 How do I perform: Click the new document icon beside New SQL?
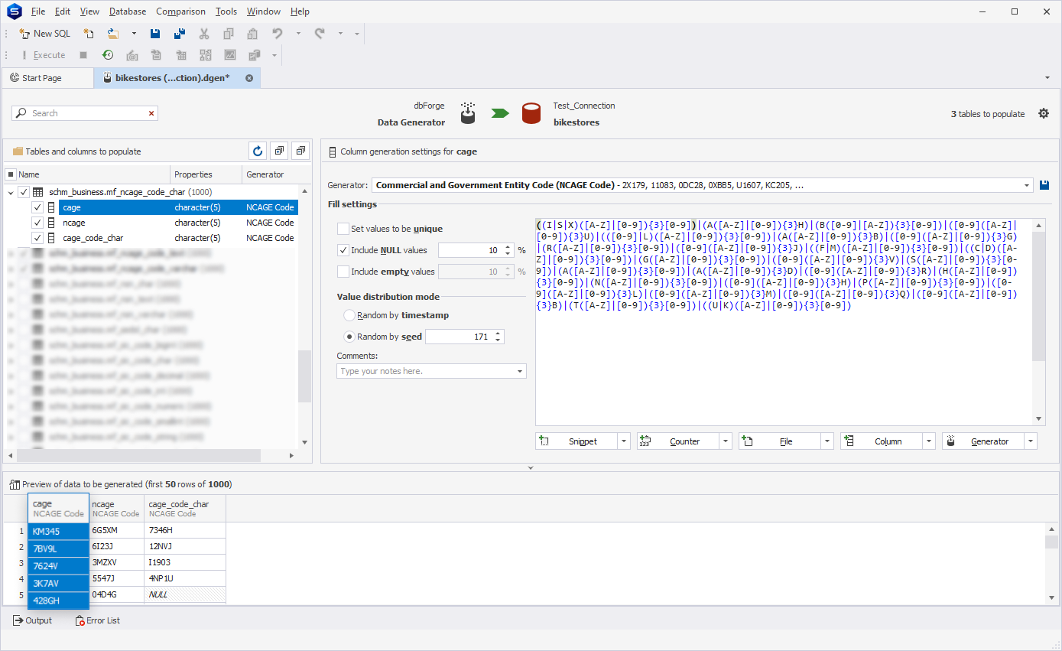coord(89,34)
